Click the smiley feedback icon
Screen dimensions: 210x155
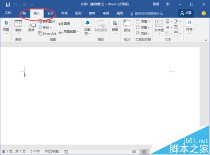[x=204, y=13]
